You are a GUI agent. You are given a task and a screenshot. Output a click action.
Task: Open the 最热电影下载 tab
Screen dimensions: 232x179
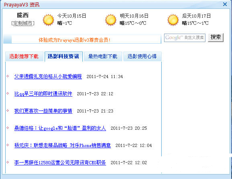pos(103,56)
